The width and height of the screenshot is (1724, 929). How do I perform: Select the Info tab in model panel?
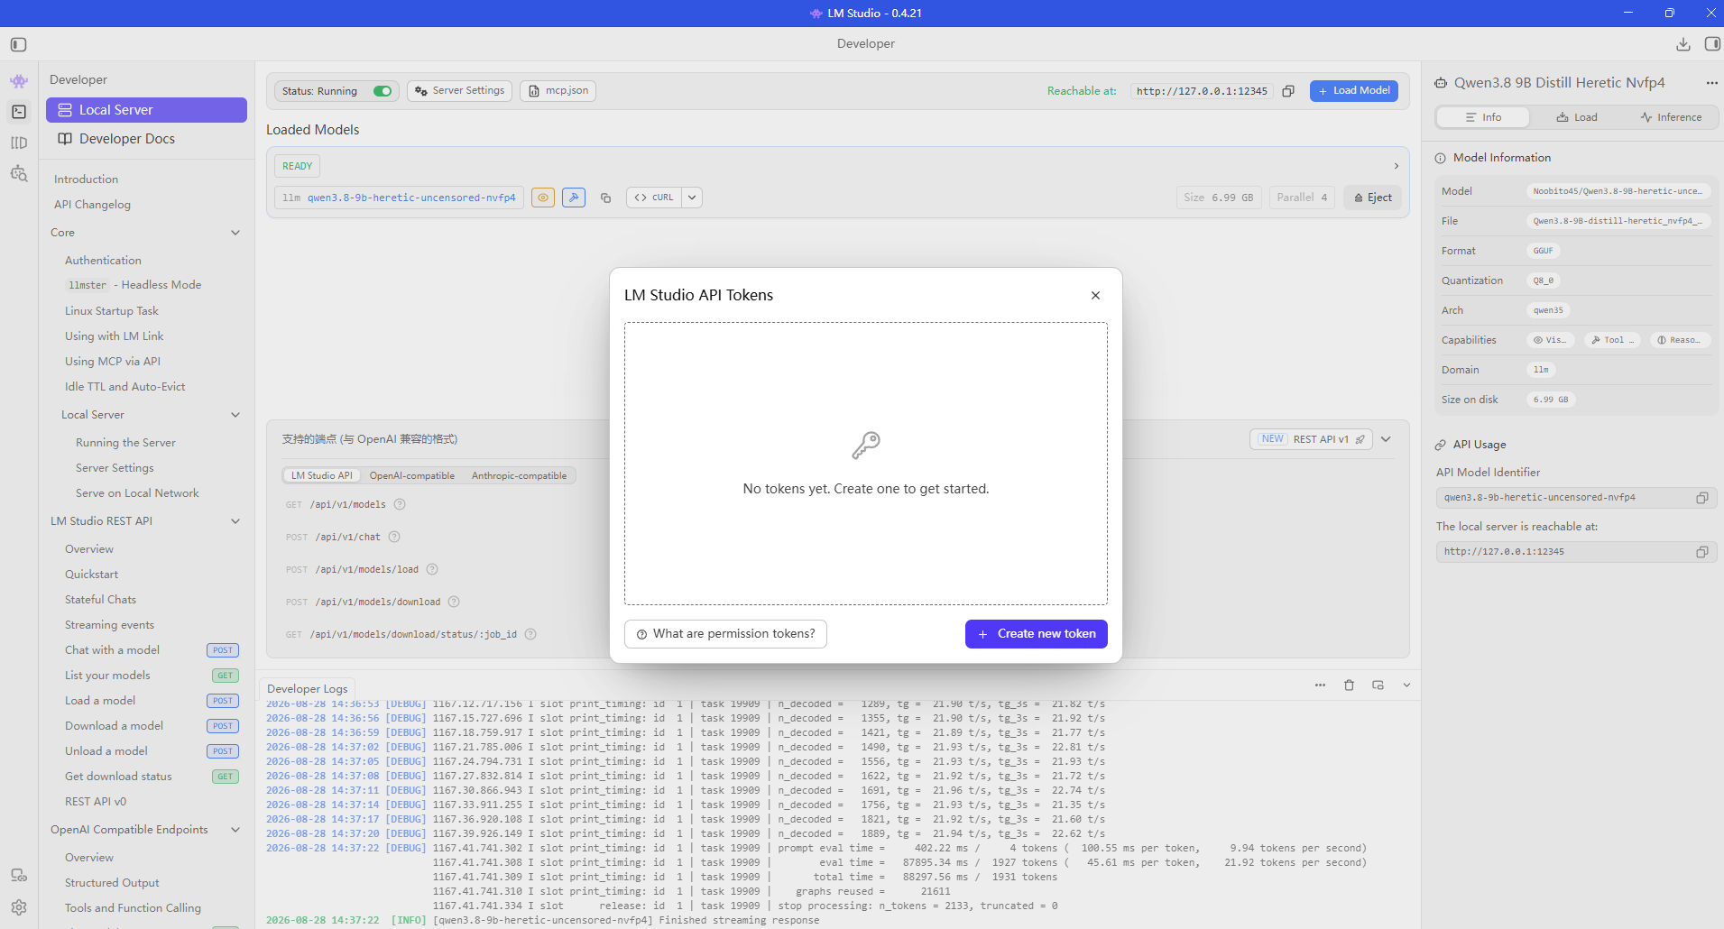[x=1483, y=117]
